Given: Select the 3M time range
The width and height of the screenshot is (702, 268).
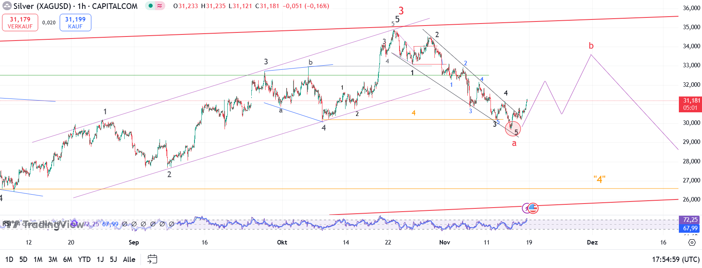Looking at the screenshot, I should 53,259.
